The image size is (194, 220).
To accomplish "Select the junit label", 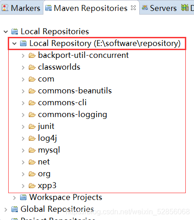I will tap(46, 127).
